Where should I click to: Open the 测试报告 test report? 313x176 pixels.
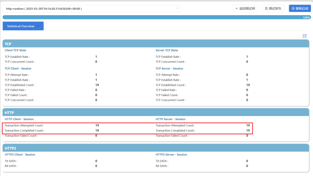[273, 8]
